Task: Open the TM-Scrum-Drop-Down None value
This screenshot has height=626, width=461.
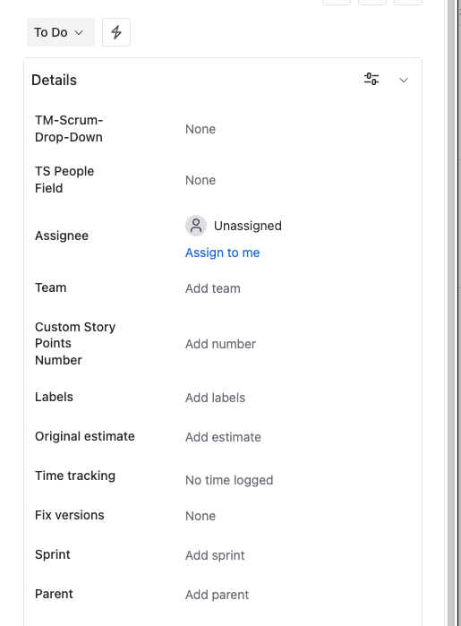Action: pyautogui.click(x=201, y=129)
